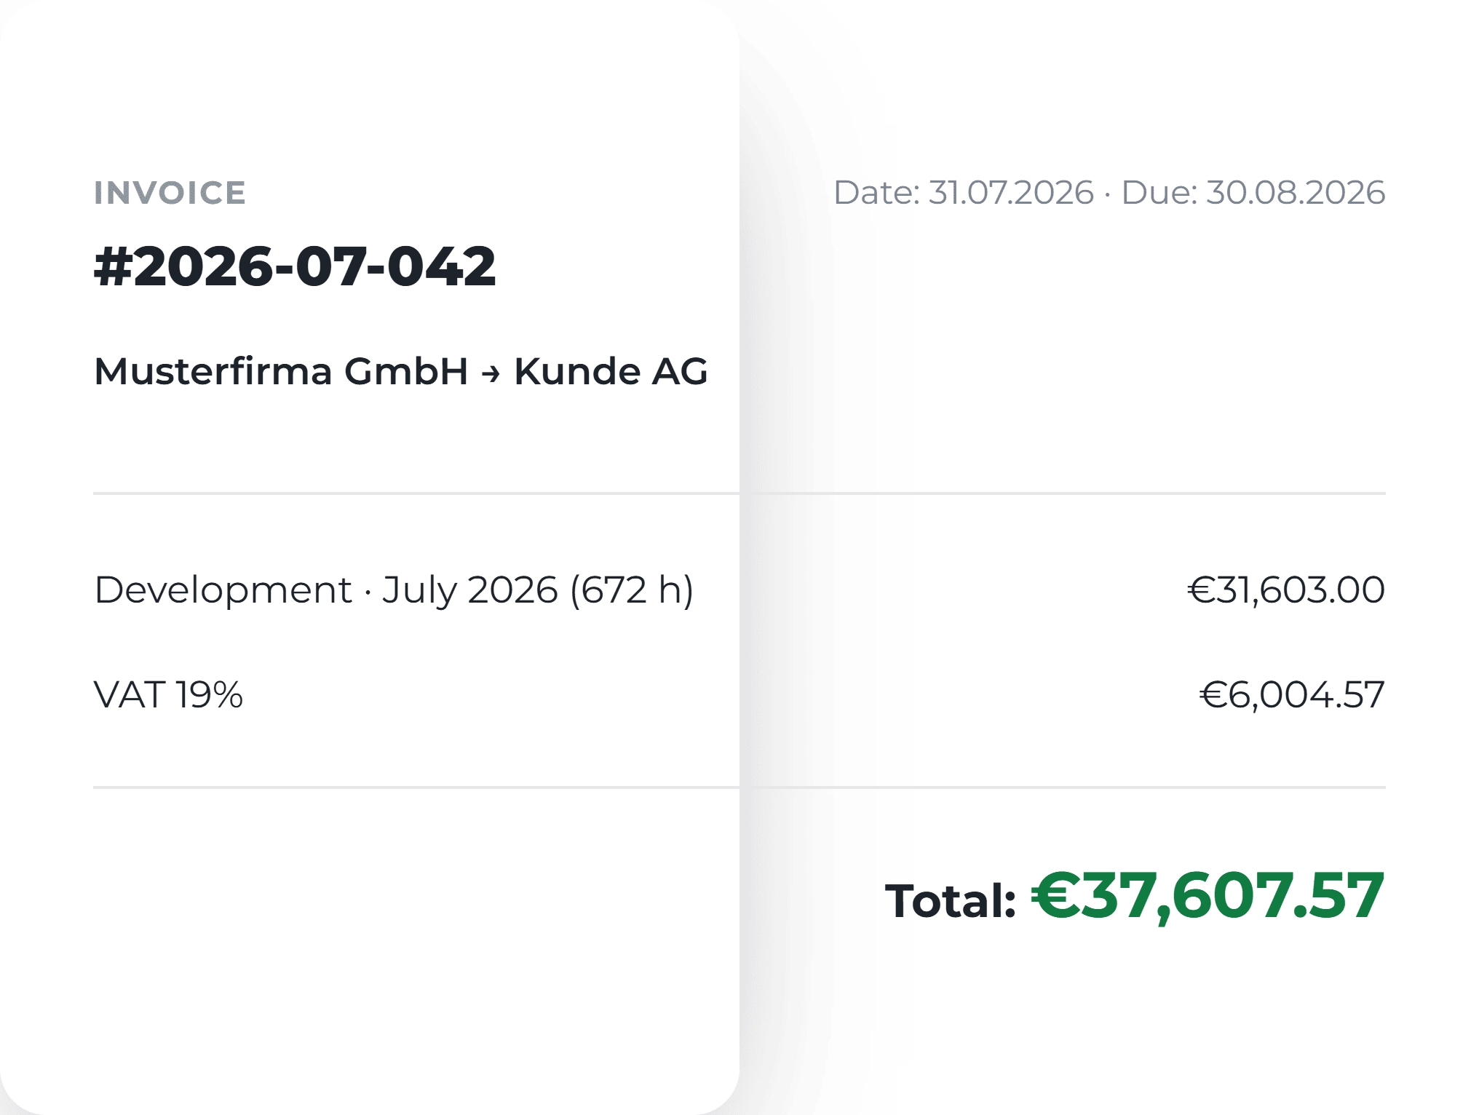Select the Development July 2026 line item
Screen dimensions: 1479x1115
click(394, 590)
